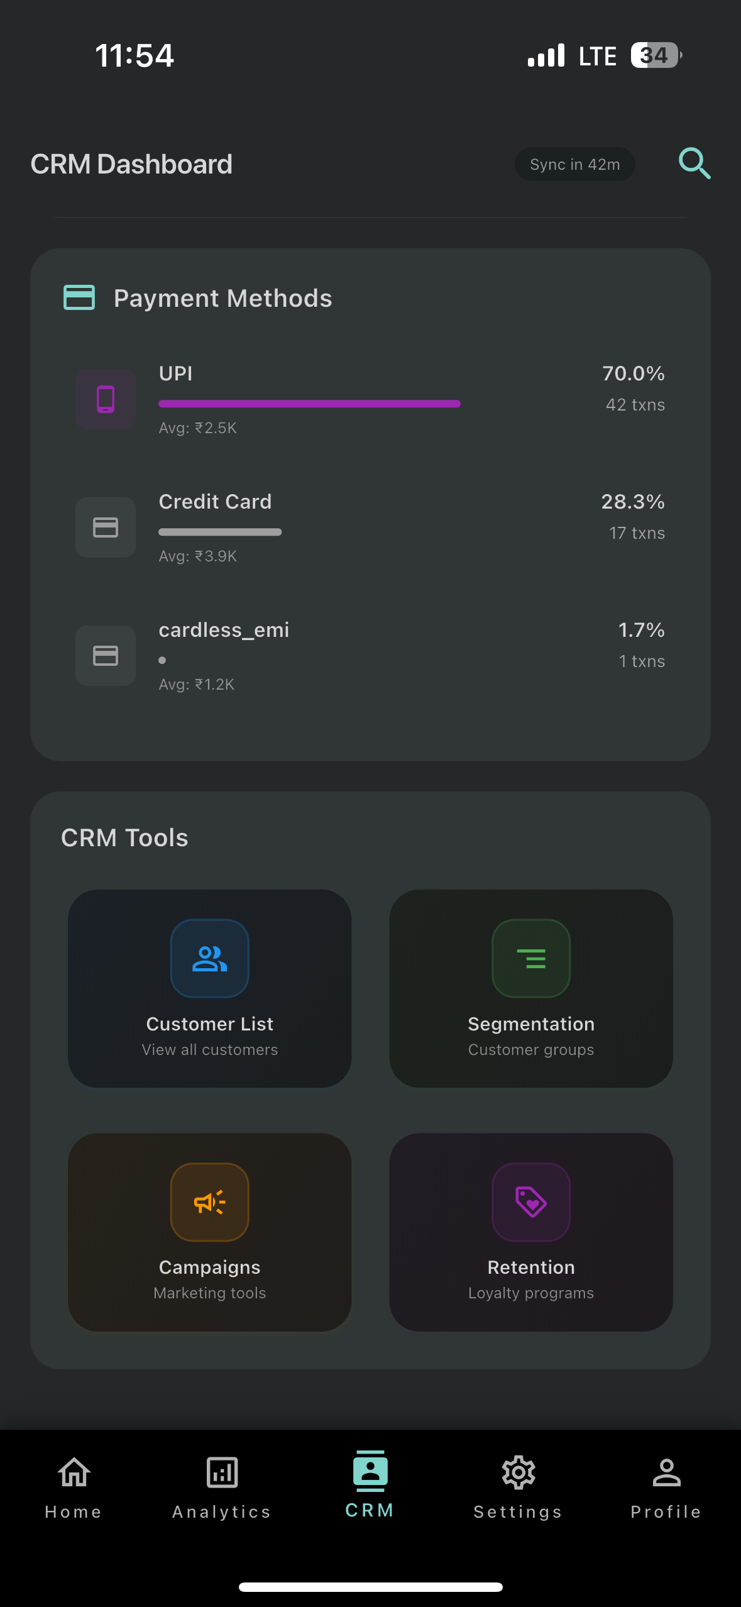Open the Segmentation filter icon
Image resolution: width=741 pixels, height=1607 pixels.
click(531, 958)
